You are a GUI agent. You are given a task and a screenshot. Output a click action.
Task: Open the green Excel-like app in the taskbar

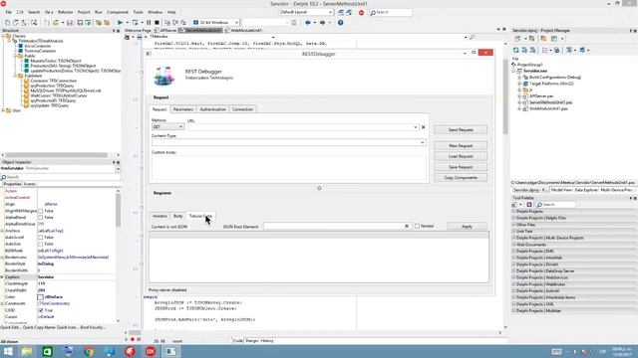(47, 351)
